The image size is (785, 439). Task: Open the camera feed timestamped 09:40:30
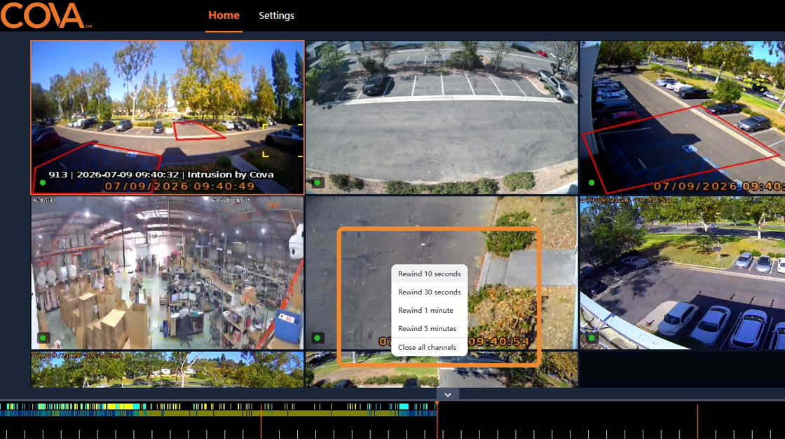click(683, 273)
